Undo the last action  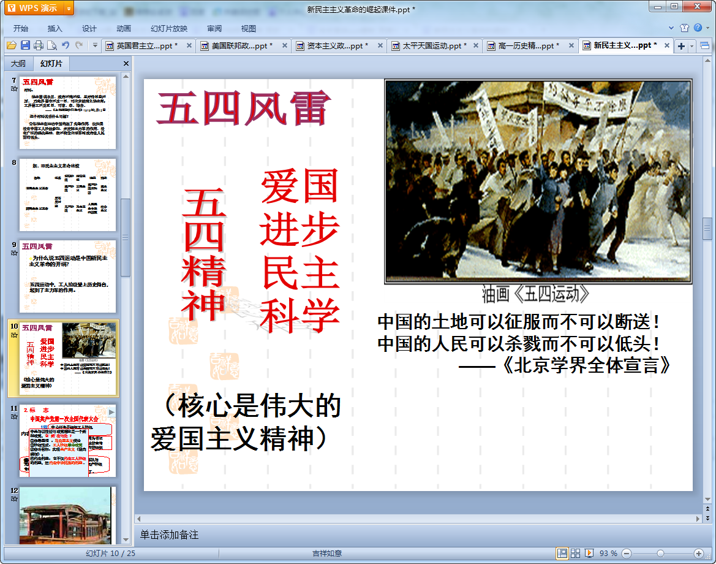click(x=66, y=45)
